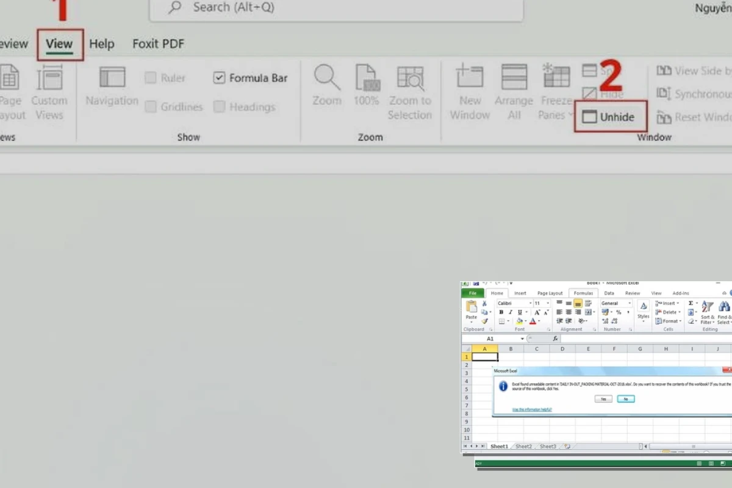Expand the Format cells dropdown
The width and height of the screenshot is (732, 488).
(680, 321)
